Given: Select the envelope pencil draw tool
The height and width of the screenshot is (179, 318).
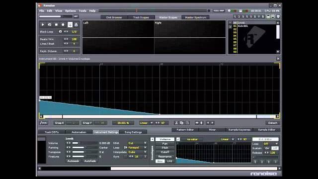Looking at the screenshot, I should tap(44, 123).
